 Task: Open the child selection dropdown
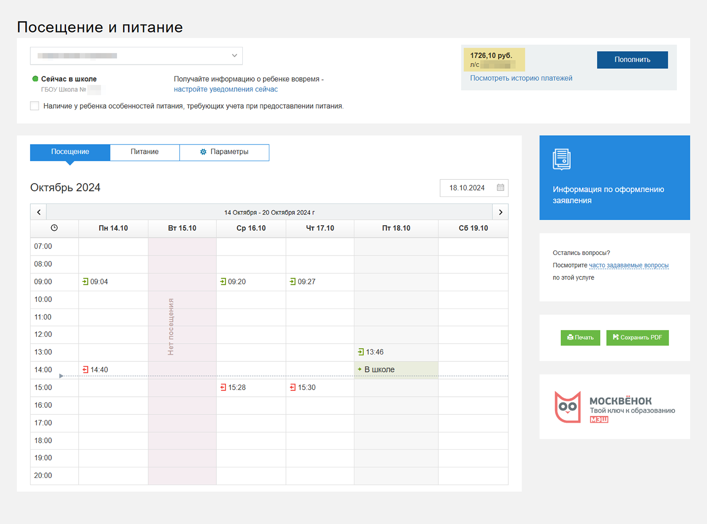[136, 56]
